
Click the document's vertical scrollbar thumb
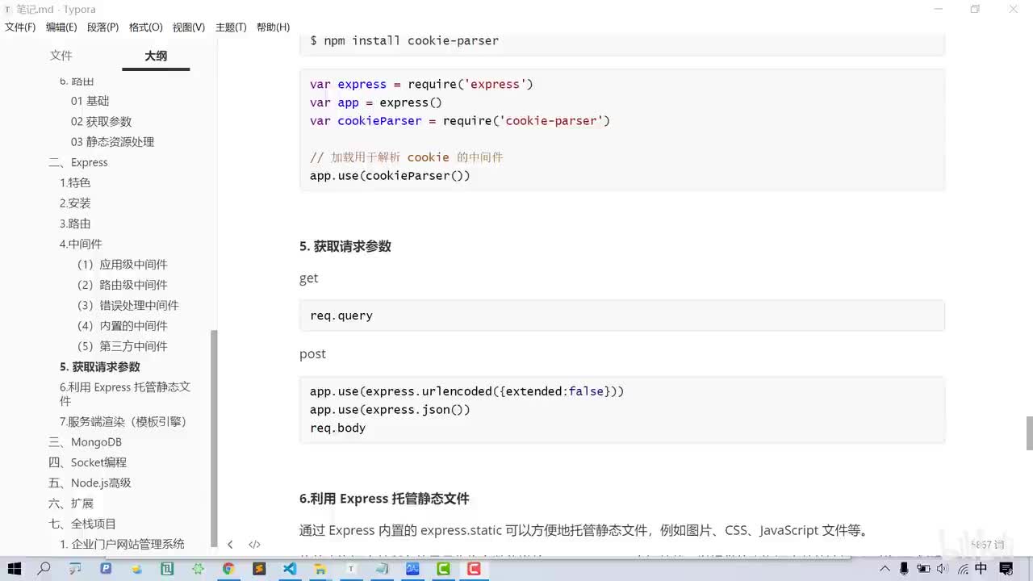[1029, 433]
